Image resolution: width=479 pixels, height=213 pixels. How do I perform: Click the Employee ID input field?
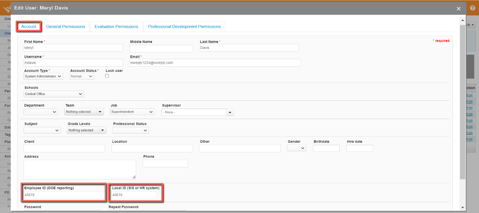pyautogui.click(x=64, y=195)
